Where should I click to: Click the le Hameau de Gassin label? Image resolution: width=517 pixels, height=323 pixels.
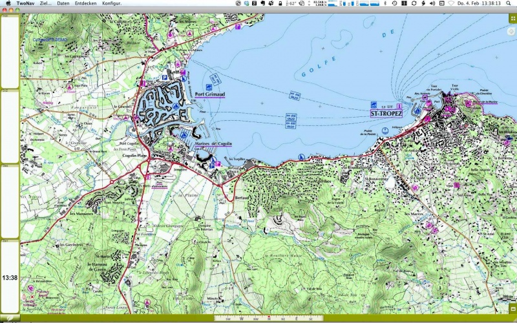coord(98,266)
